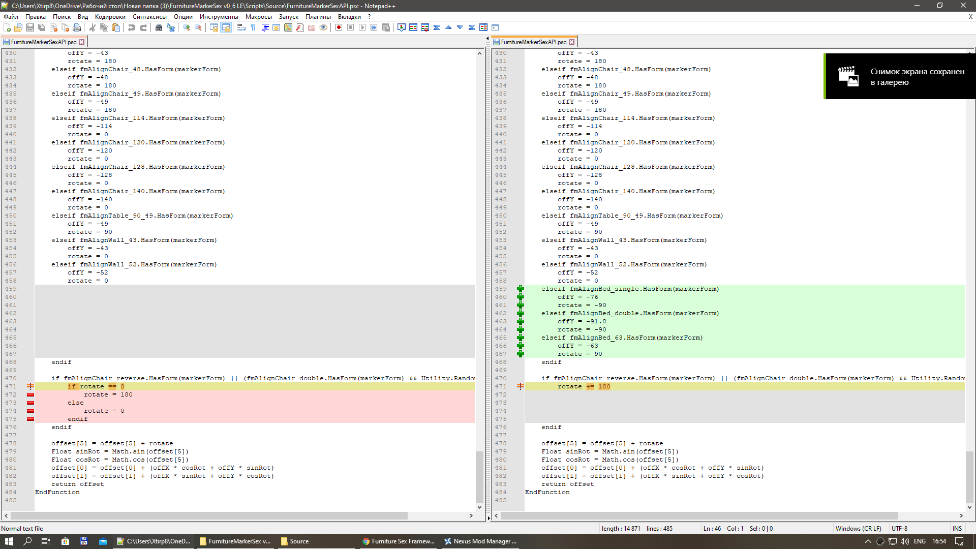Click right pane vertical scrollbar thumb
Image resolution: width=976 pixels, height=549 pixels.
point(969,476)
